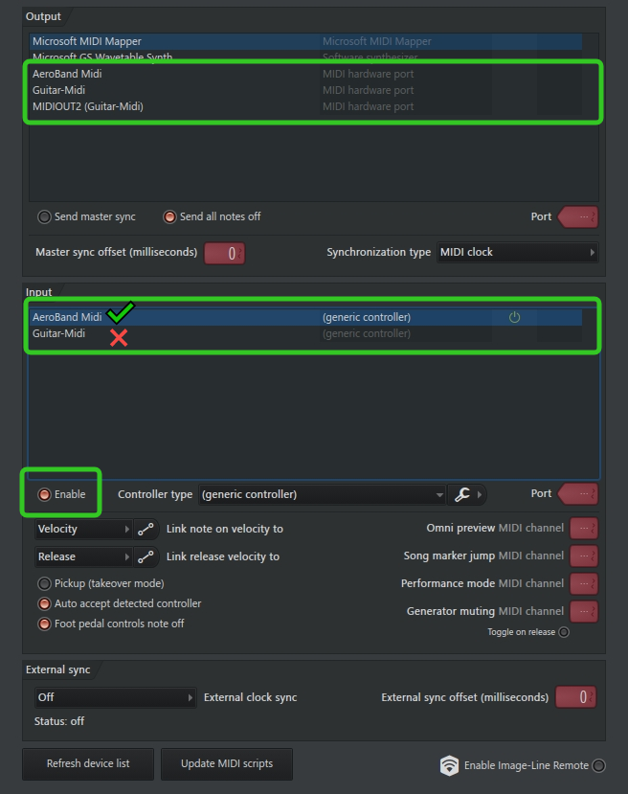Click the Image-Line Remote wifi shield icon

coord(449,765)
